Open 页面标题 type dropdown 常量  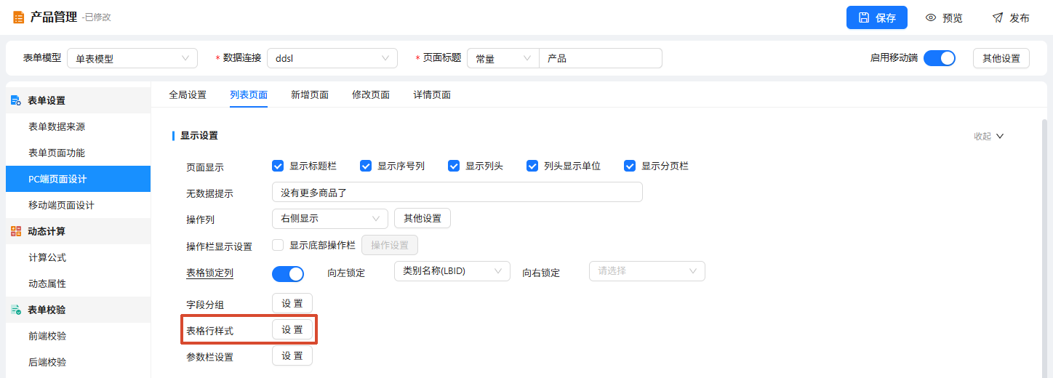[503, 58]
